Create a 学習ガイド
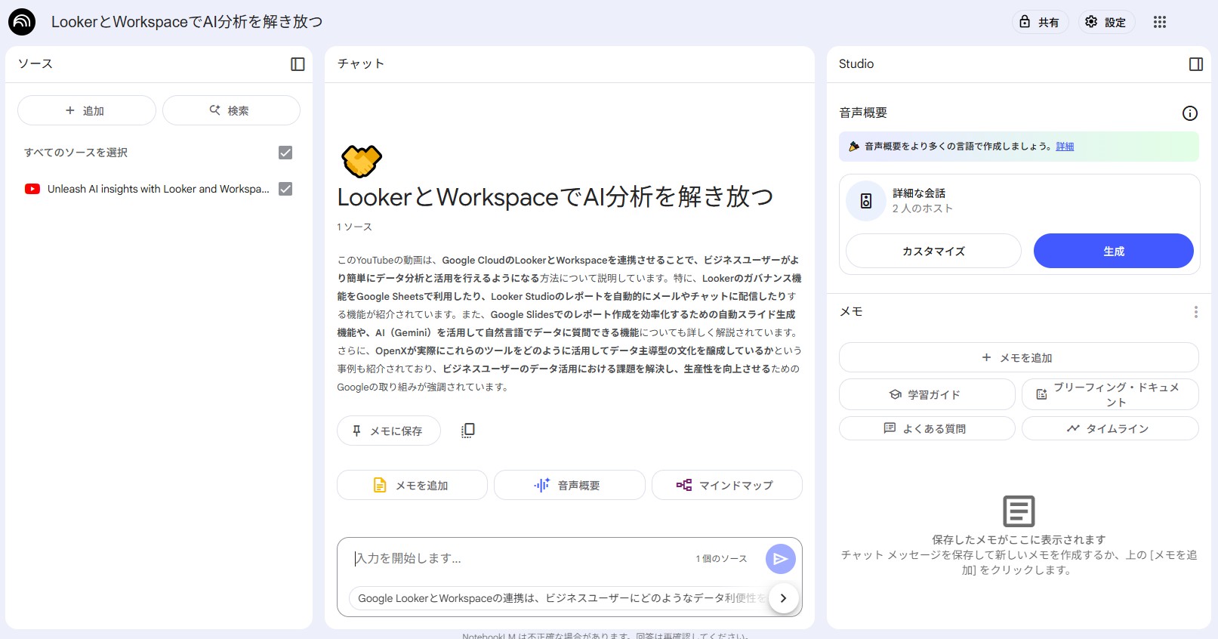 [927, 394]
